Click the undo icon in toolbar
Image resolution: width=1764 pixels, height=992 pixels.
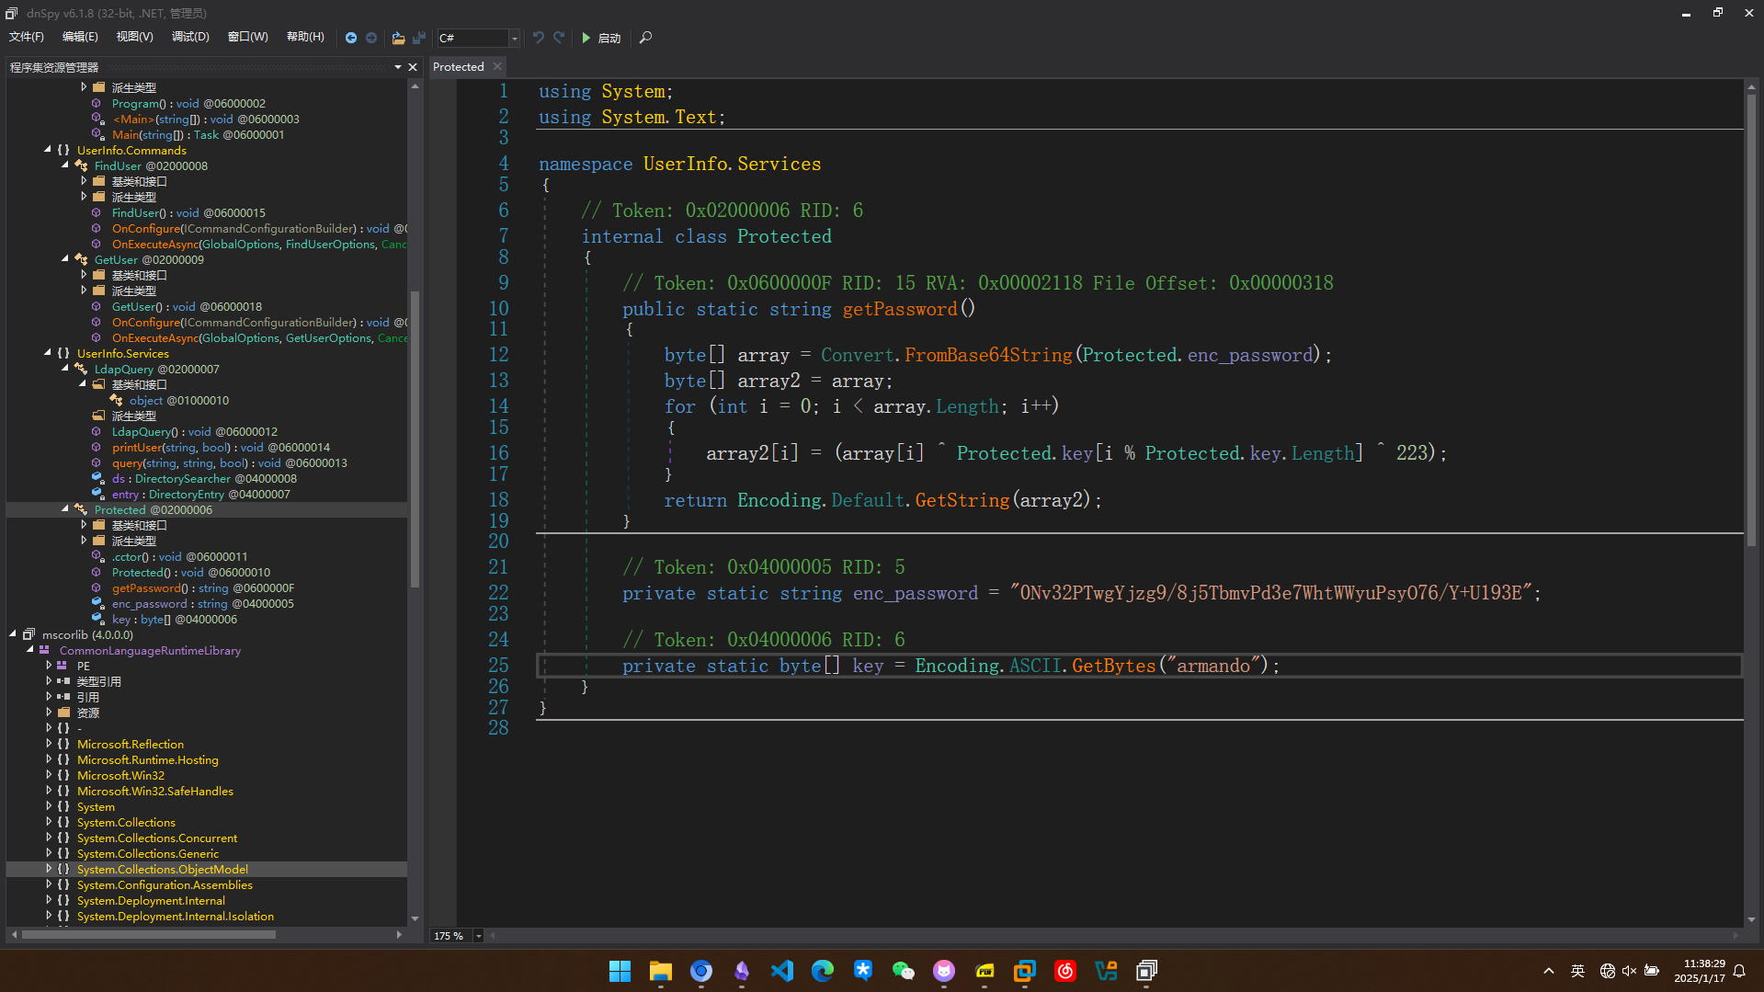pyautogui.click(x=539, y=38)
